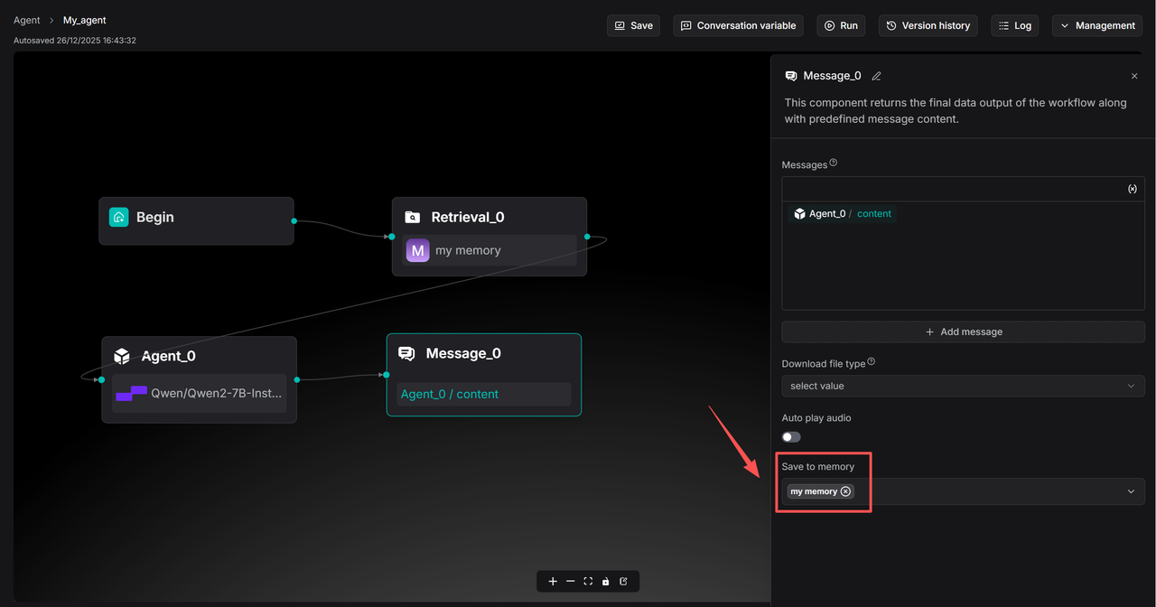1156x607 pixels.
Task: Click the zoom out minus icon on canvas
Action: click(570, 582)
